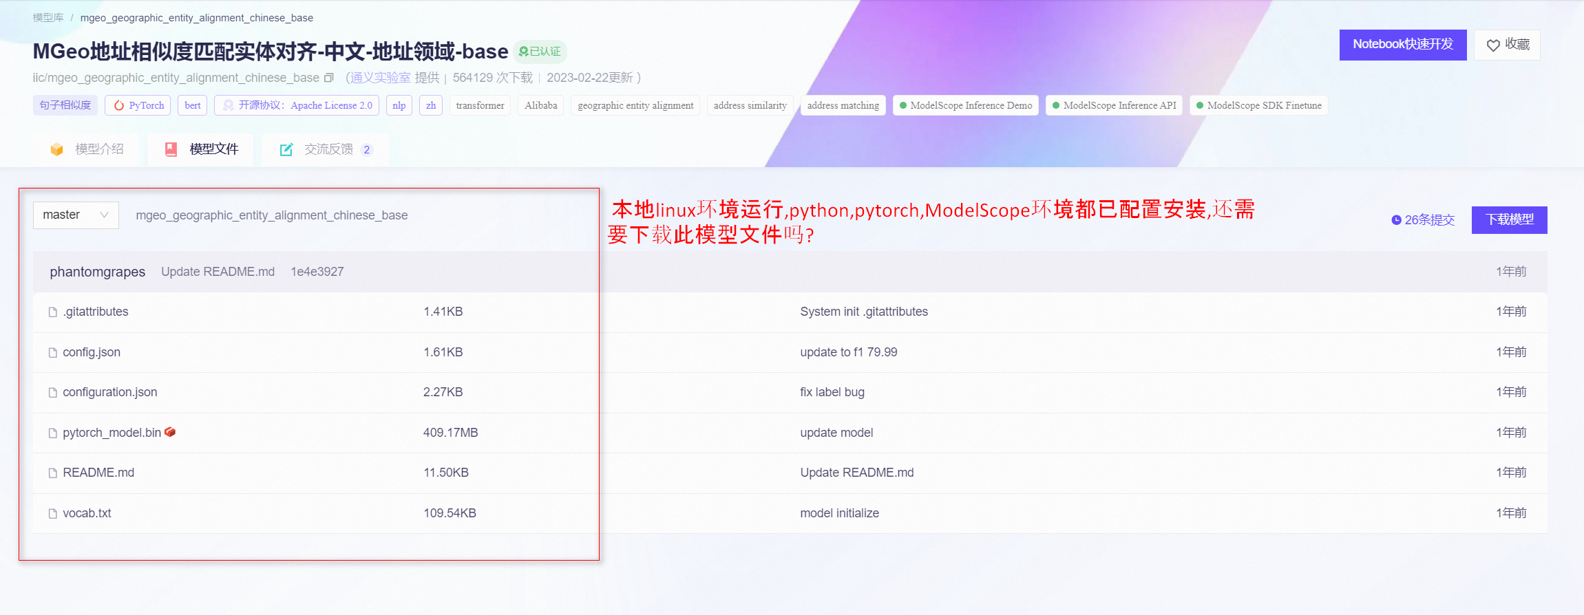Image resolution: width=1584 pixels, height=615 pixels.
Task: Click the 2023-02-22更新 update date
Action: point(590,78)
